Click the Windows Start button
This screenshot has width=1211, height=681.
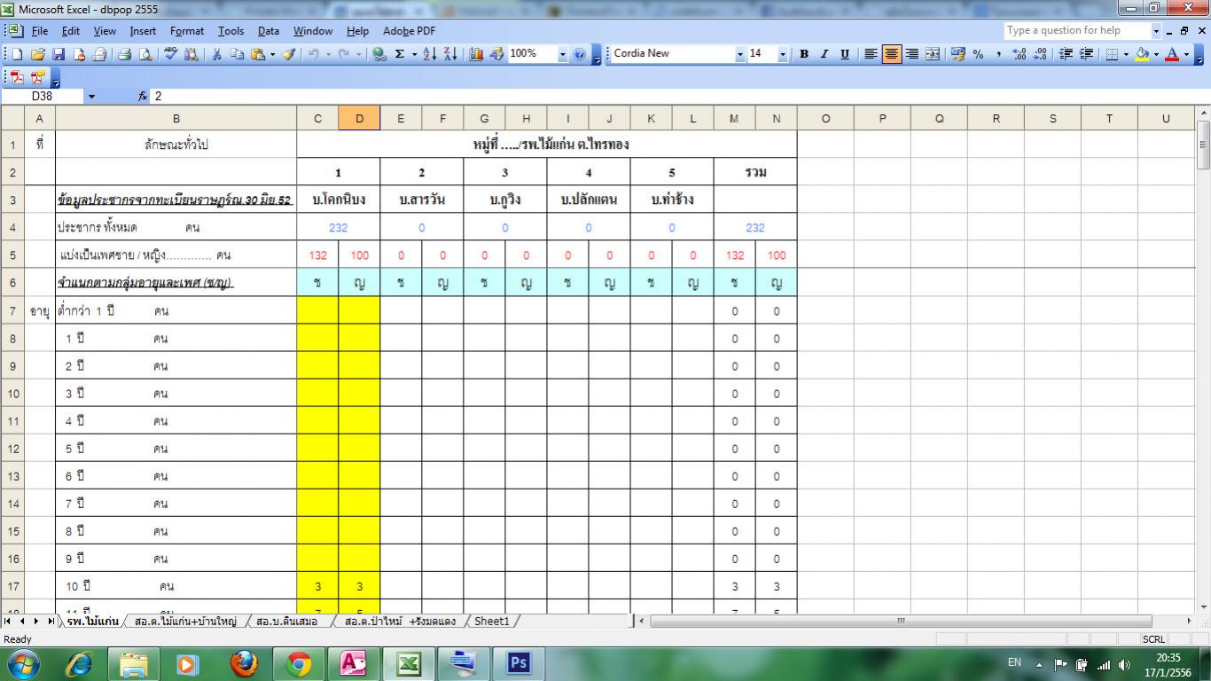(x=23, y=663)
